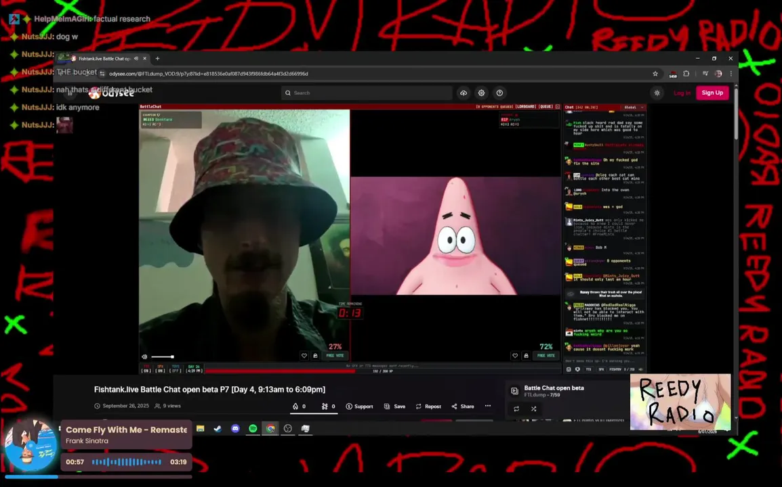This screenshot has height=487, width=782.
Task: Click the first icon in chat bottom bar
Action: pyautogui.click(x=569, y=369)
